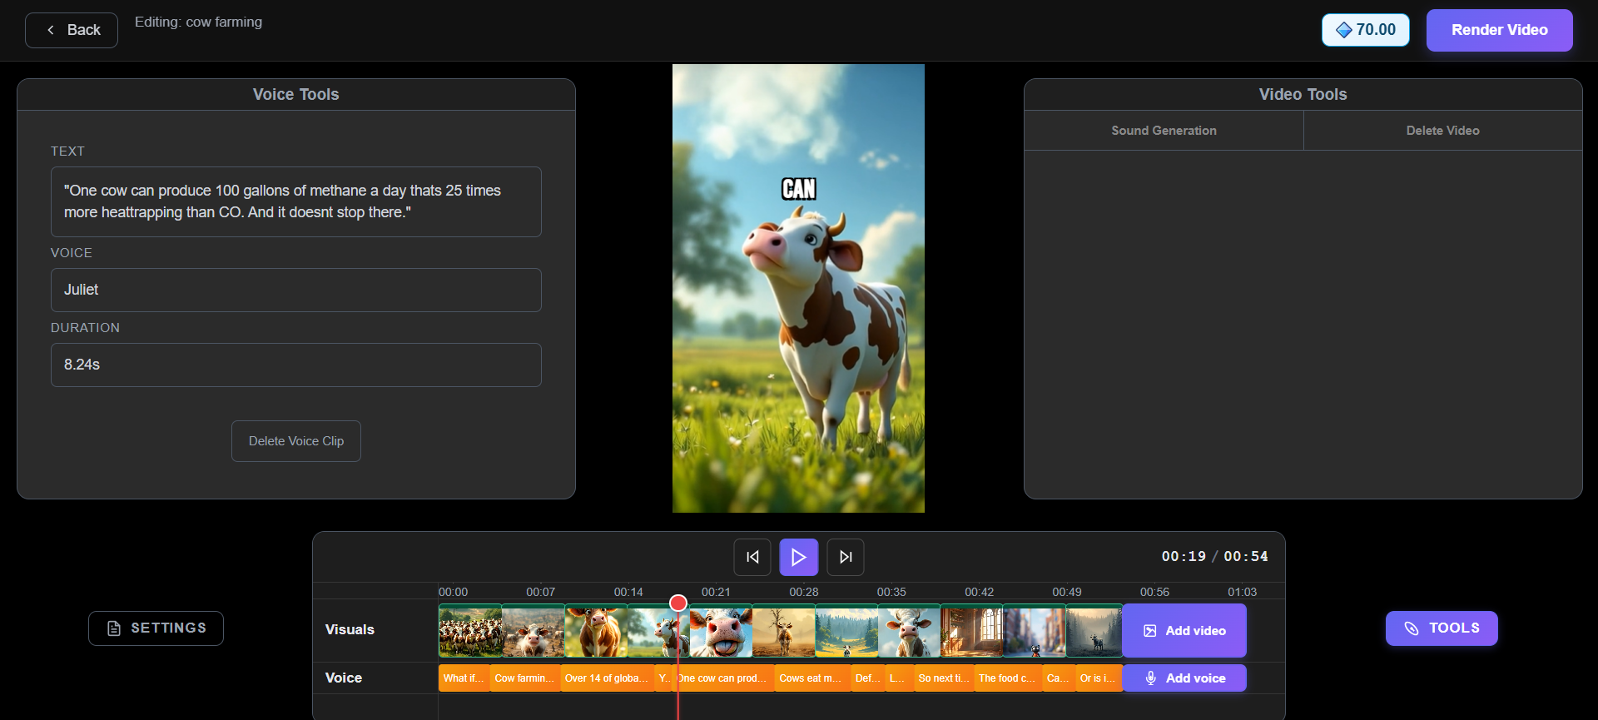Open the Juliet voice selector
The image size is (1598, 720).
pyautogui.click(x=296, y=290)
